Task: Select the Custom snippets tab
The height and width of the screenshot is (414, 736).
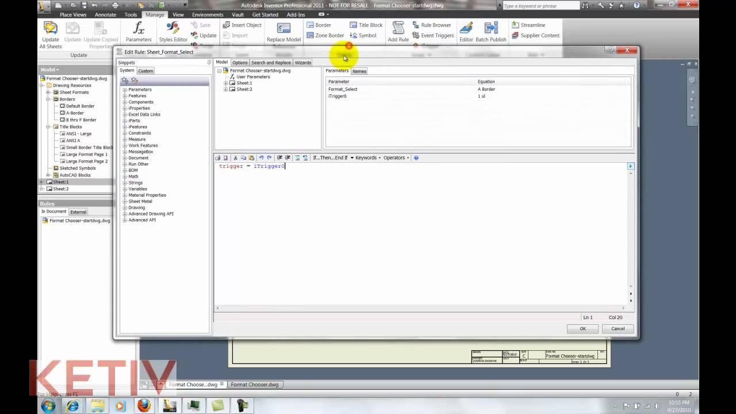Action: tap(145, 71)
